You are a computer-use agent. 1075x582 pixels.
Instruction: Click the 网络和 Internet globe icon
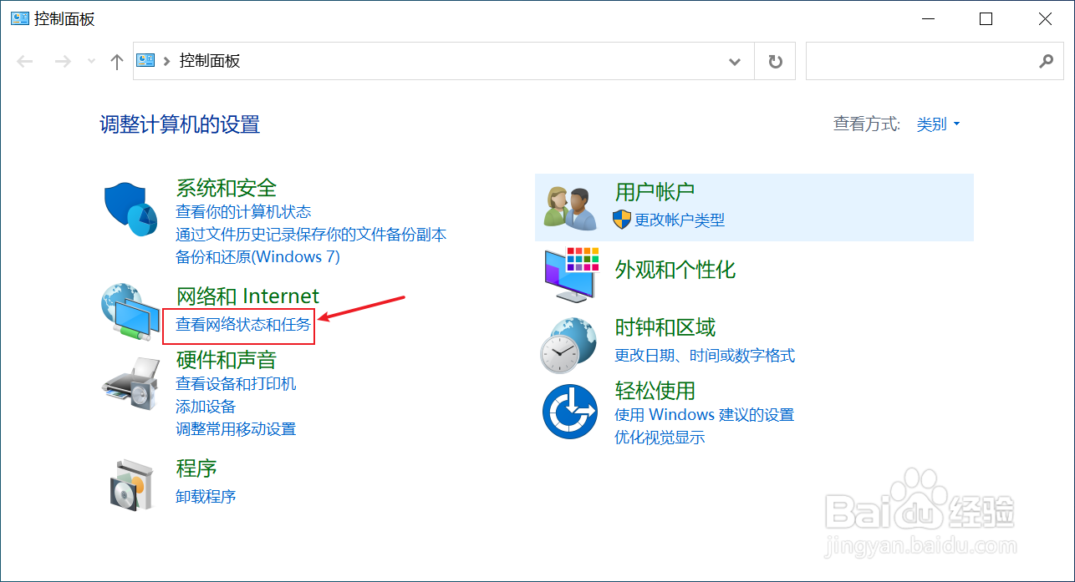click(132, 314)
